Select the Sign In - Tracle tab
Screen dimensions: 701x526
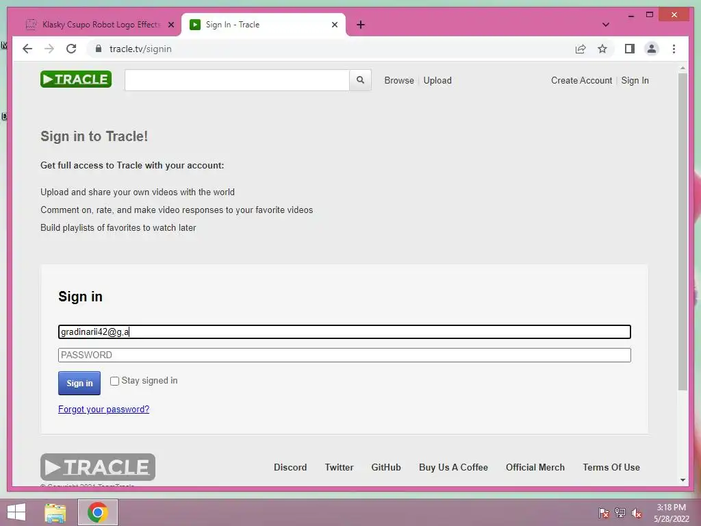(x=264, y=25)
